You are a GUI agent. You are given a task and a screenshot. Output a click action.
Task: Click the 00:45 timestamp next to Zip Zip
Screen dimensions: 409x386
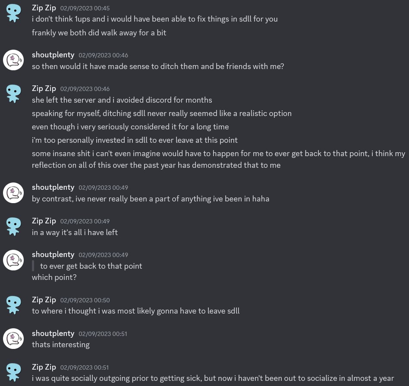[85, 8]
